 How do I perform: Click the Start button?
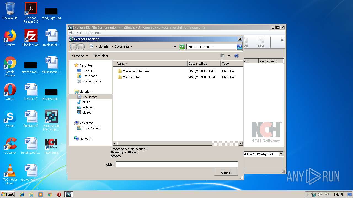tap(8, 194)
